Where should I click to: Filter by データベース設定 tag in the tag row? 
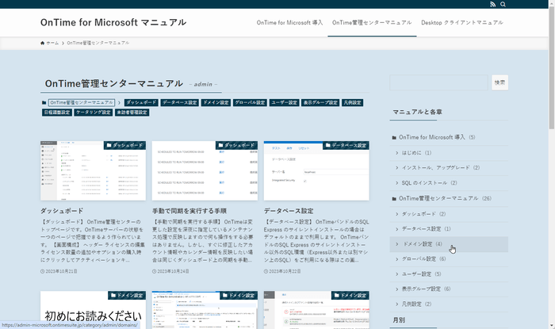pos(179,102)
